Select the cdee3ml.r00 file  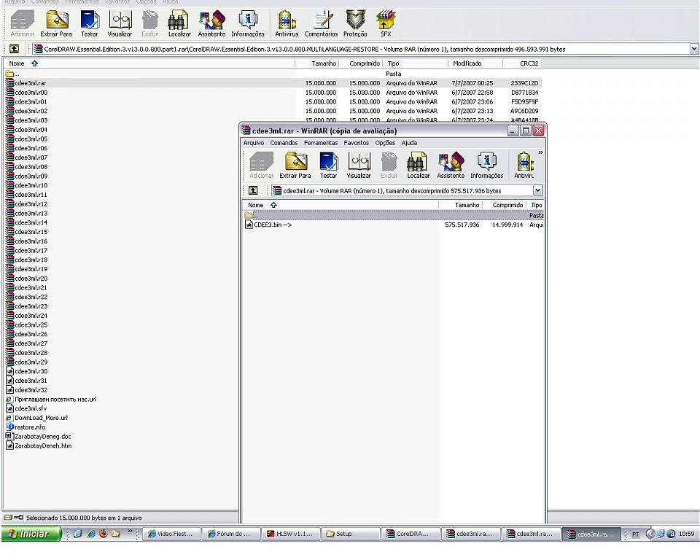[x=31, y=93]
